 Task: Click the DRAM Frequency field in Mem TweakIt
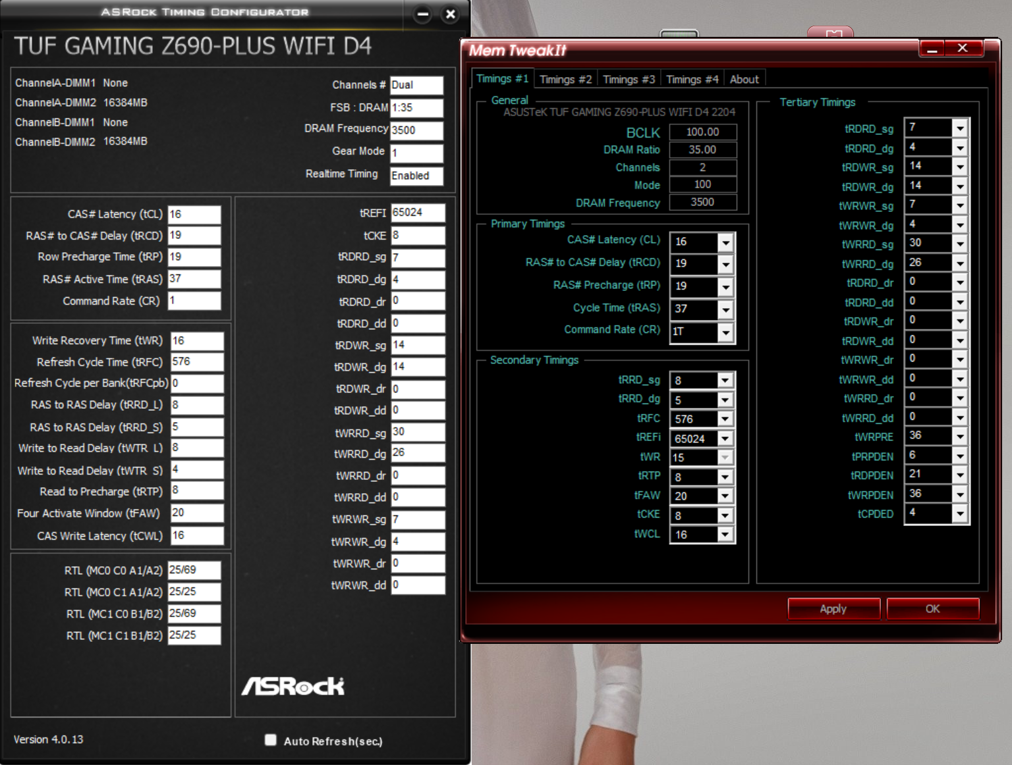703,202
